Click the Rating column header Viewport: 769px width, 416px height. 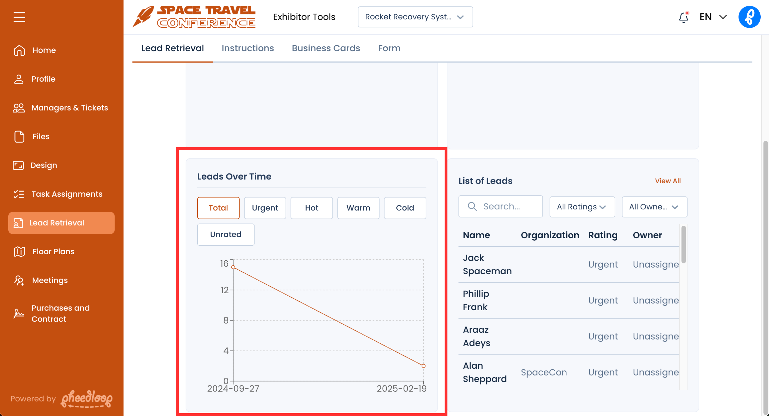tap(603, 235)
